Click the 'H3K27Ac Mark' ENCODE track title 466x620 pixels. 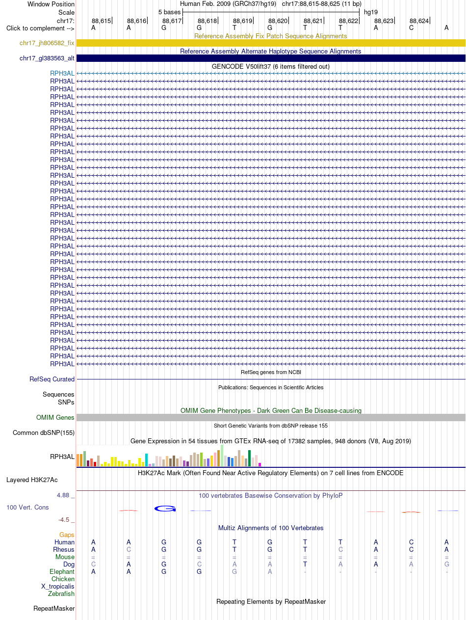(x=271, y=473)
